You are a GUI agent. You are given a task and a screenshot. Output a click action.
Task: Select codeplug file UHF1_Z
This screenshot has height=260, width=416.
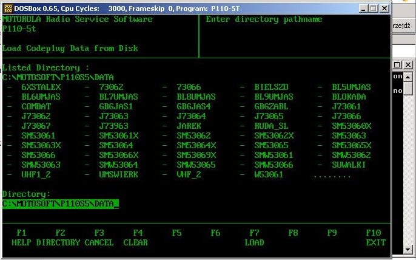click(x=36, y=175)
